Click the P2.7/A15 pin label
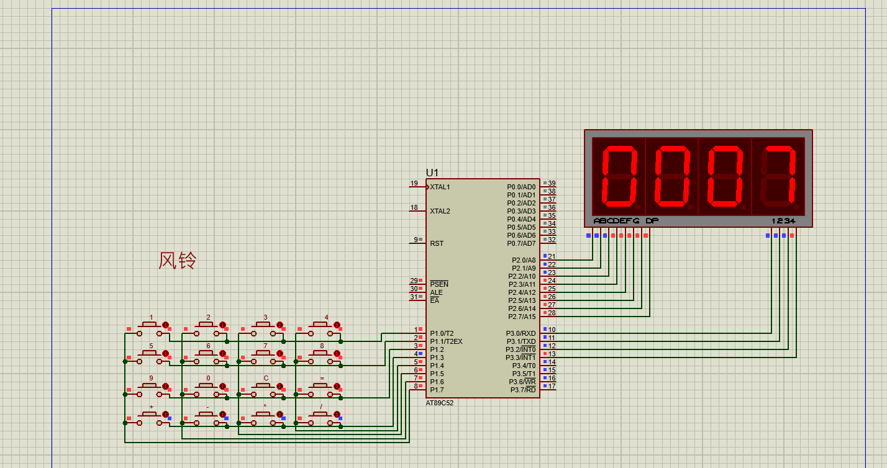Viewport: 887px width, 468px height. pyautogui.click(x=522, y=317)
